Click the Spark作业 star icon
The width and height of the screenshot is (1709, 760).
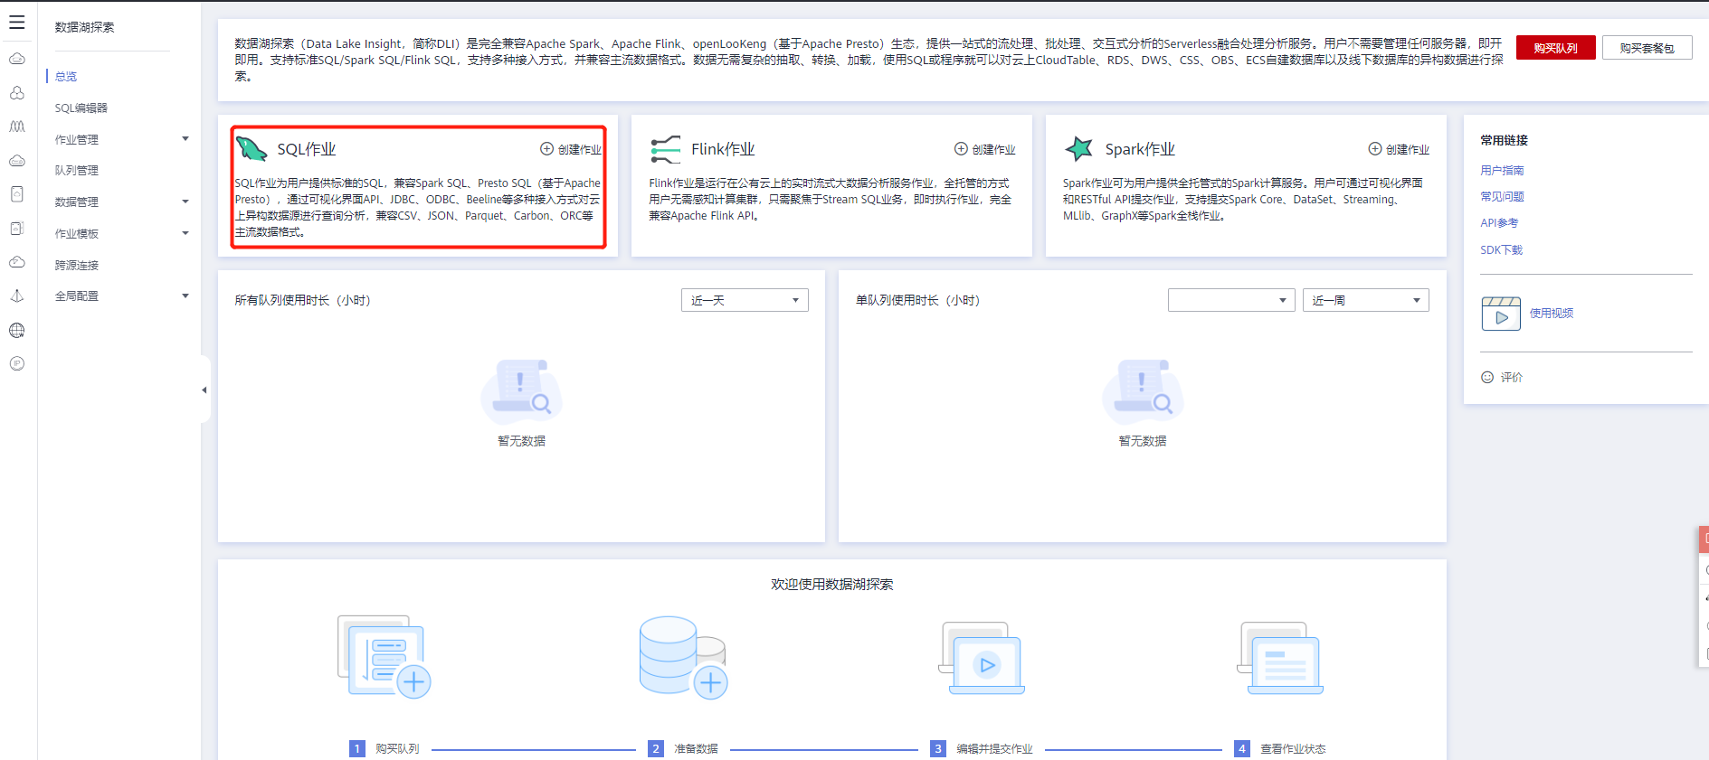pyautogui.click(x=1079, y=148)
